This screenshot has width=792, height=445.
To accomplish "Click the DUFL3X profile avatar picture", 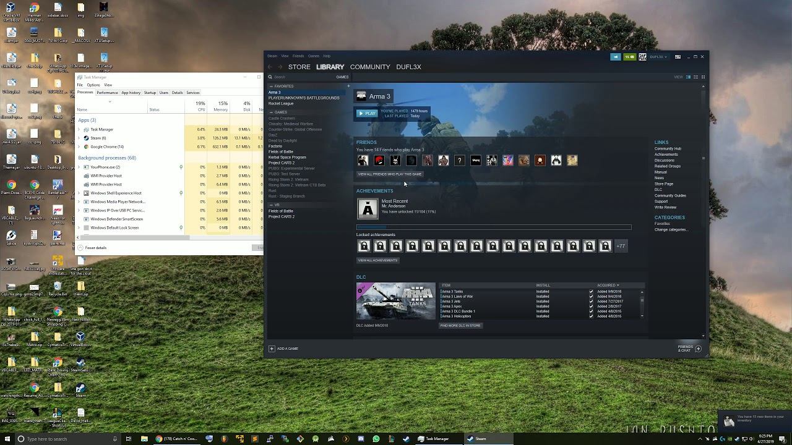I will (642, 57).
